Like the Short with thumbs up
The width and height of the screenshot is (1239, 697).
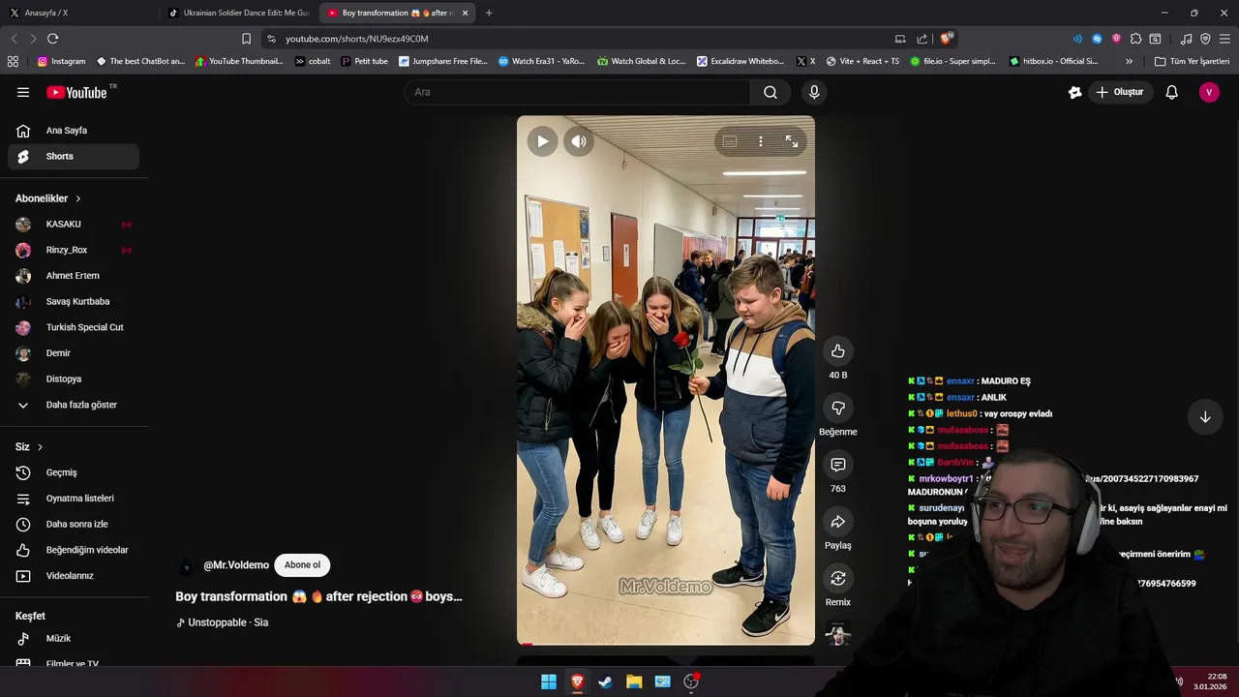click(838, 351)
